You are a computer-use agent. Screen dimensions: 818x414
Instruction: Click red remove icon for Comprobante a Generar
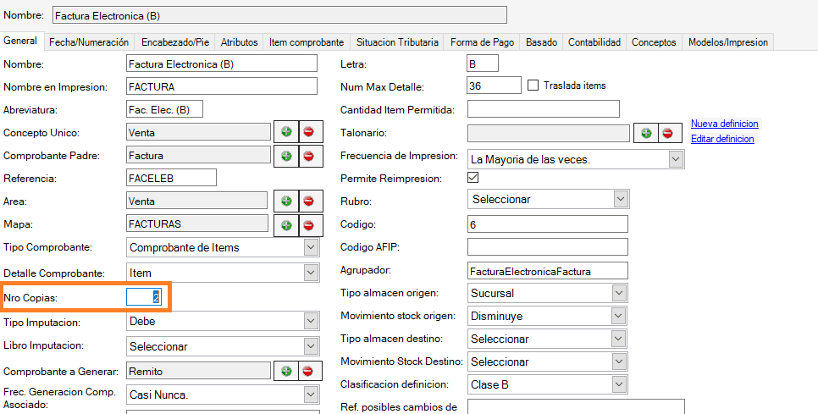click(x=309, y=372)
